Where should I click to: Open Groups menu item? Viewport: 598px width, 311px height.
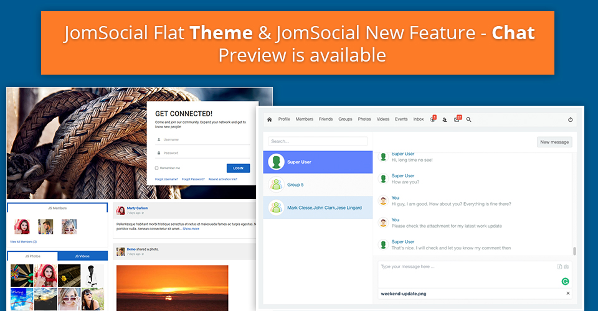click(345, 119)
